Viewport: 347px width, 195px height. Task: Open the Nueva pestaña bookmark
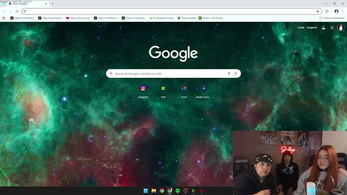pos(187,18)
